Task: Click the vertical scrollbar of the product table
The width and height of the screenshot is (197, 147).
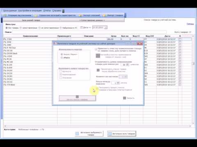Action: 193,80
